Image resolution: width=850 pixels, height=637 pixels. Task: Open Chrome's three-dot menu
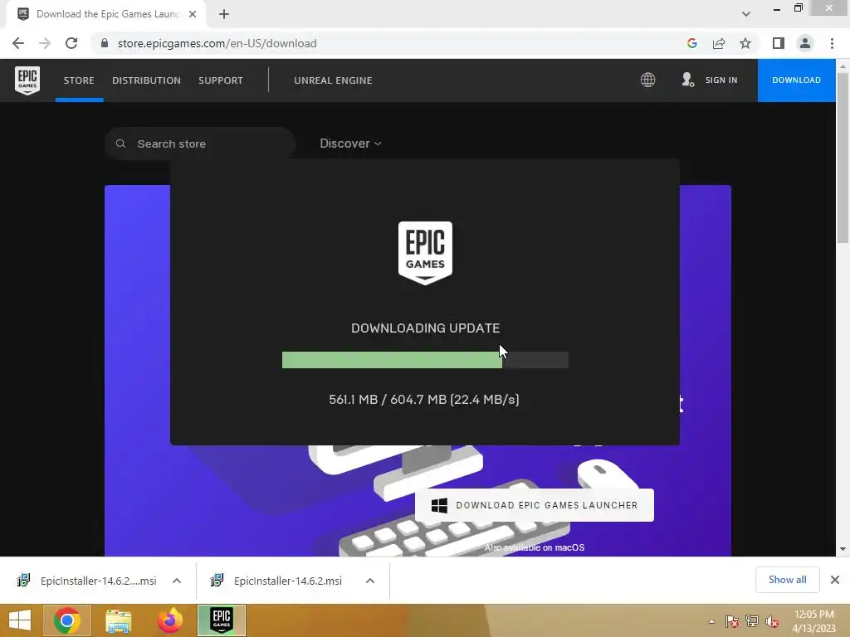832,43
